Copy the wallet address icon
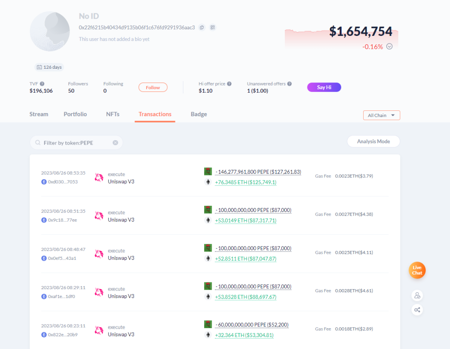The height and width of the screenshot is (349, 450). click(x=202, y=27)
